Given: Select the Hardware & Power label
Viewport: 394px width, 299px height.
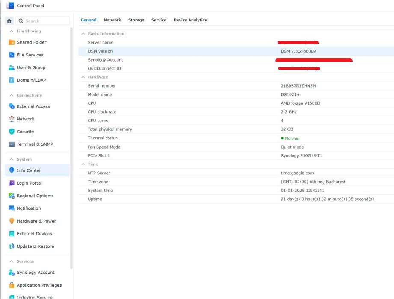Looking at the screenshot, I should pyautogui.click(x=36, y=221).
